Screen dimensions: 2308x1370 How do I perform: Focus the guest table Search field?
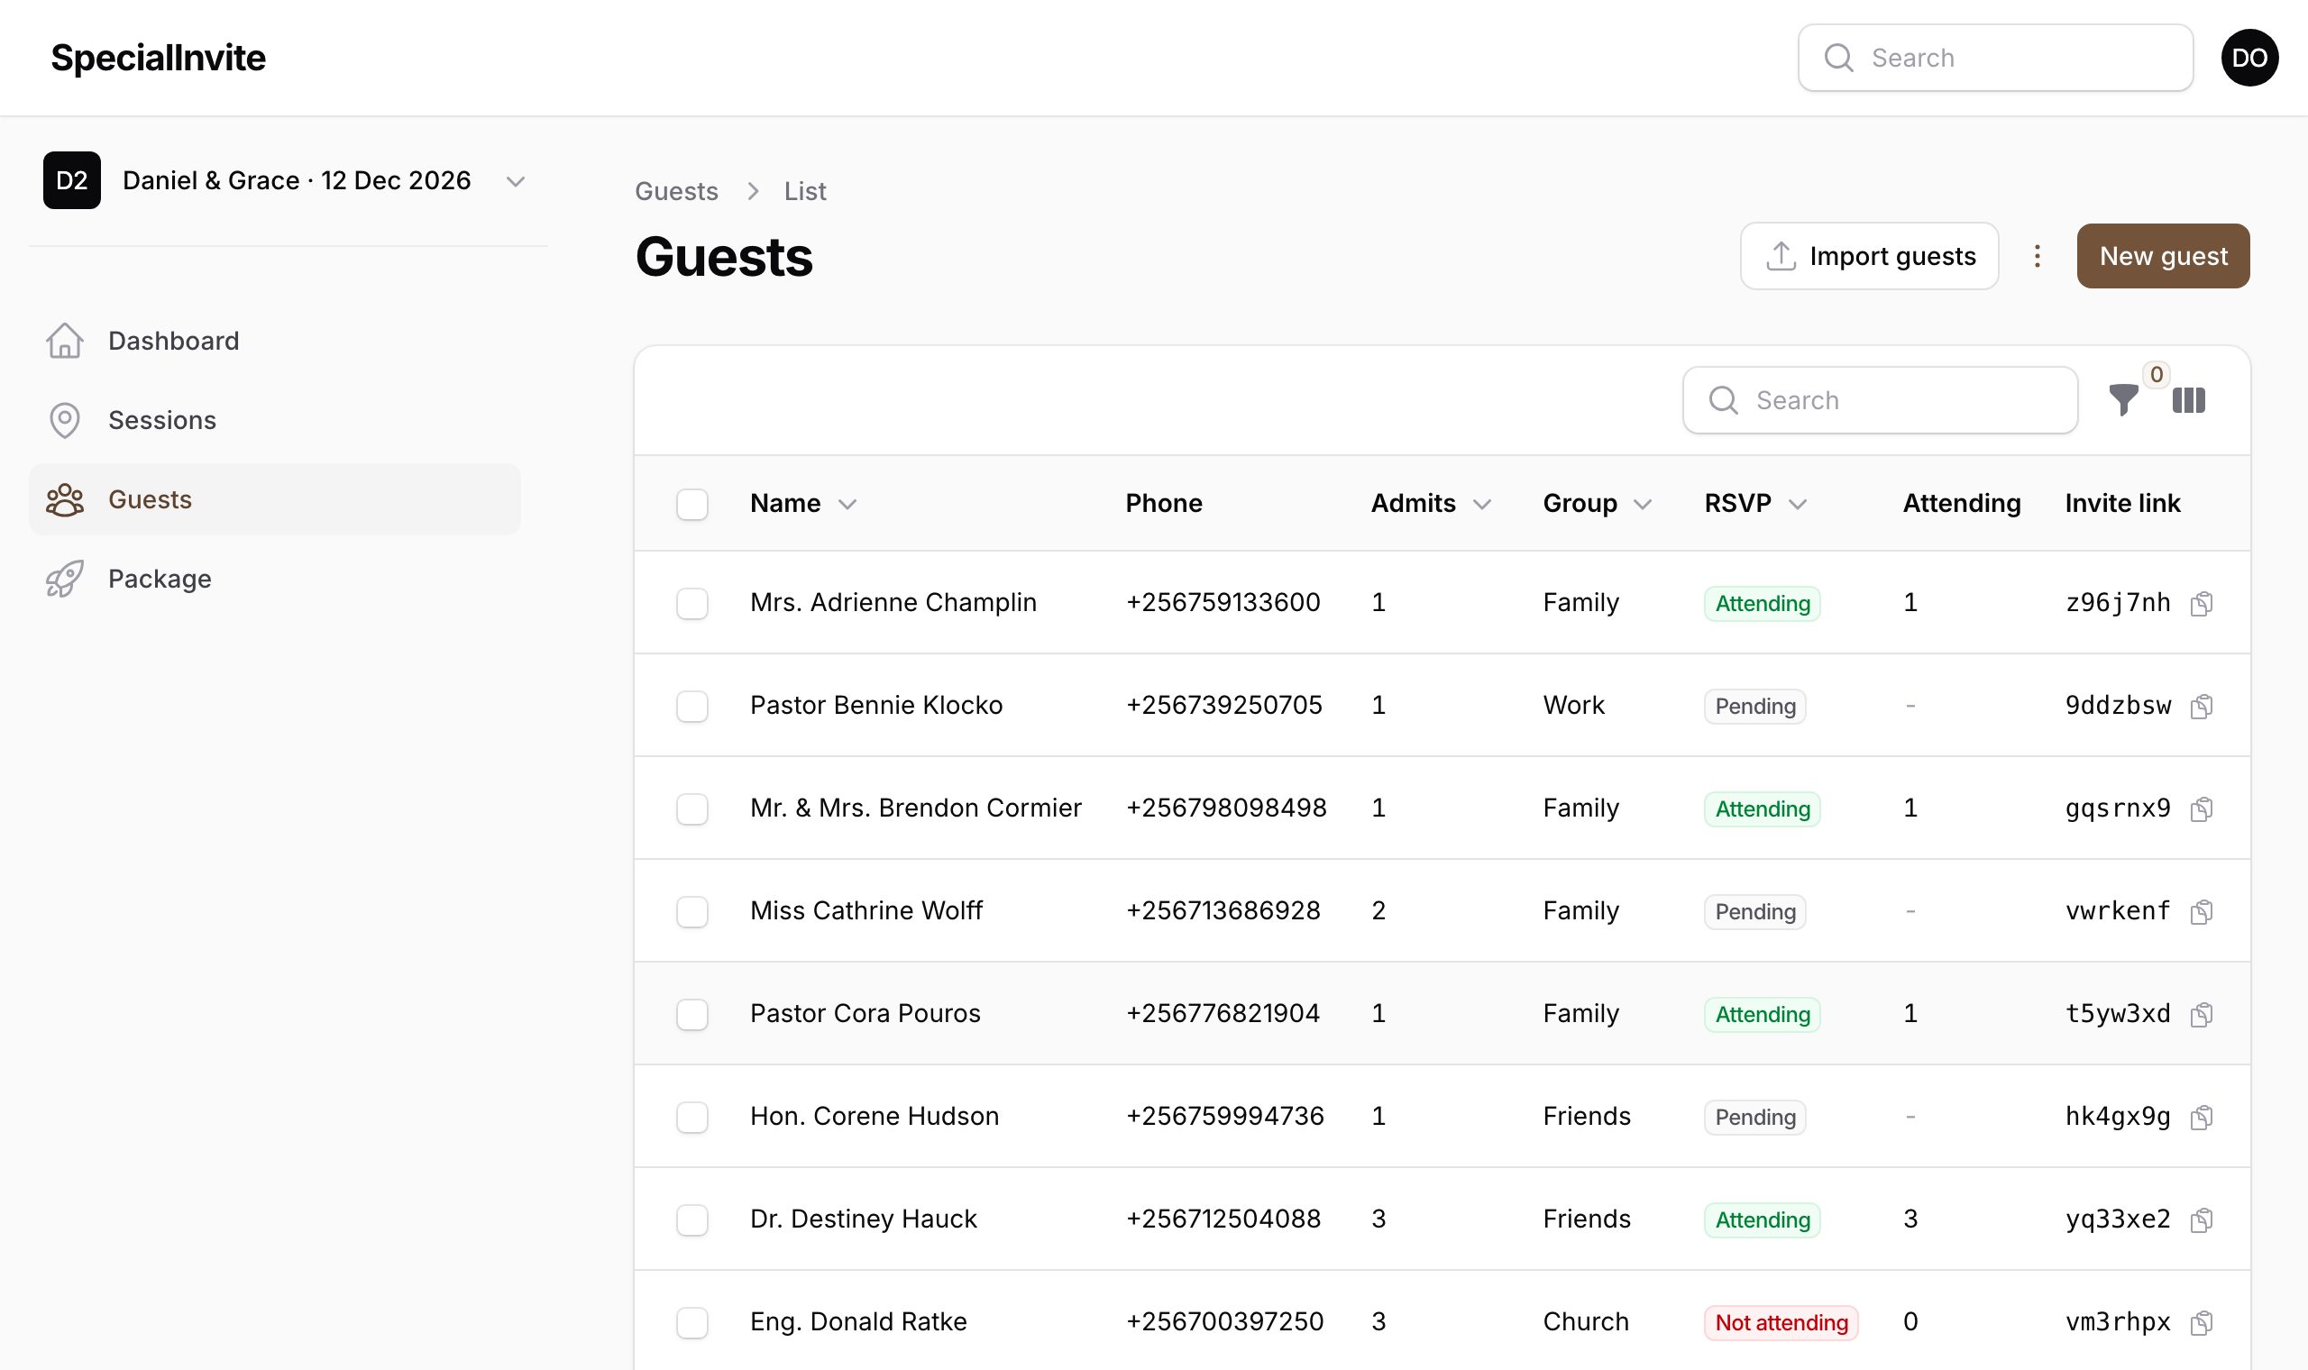[x=1880, y=400]
